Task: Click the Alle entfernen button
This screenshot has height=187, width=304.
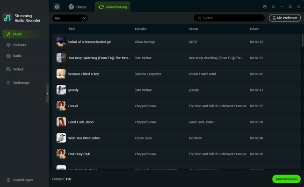Action: click(285, 18)
